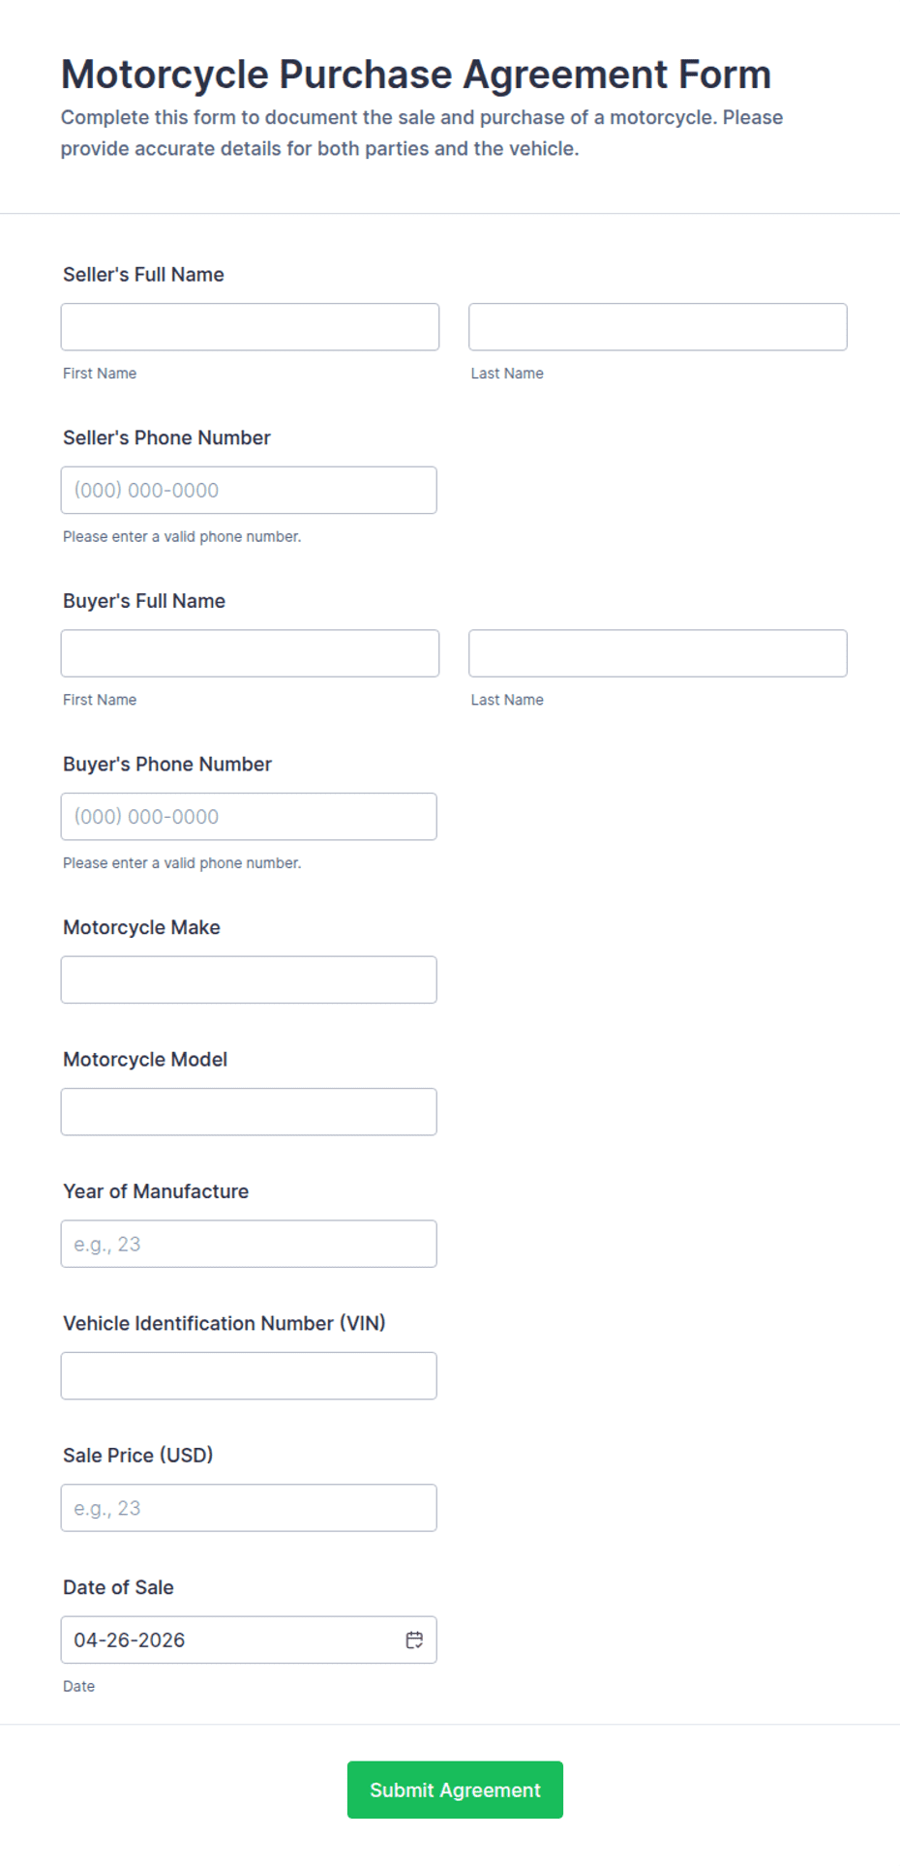The height and width of the screenshot is (1866, 900).
Task: Open the calendar picker icon
Action: [414, 1640]
